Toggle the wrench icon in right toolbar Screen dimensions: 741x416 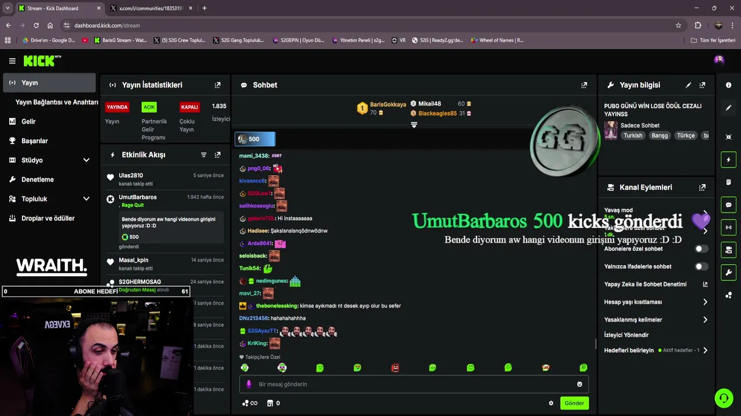coord(728,272)
